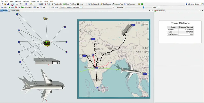Skip to next simulation event
Viewport: 204px width, 103px height.
point(36,7)
